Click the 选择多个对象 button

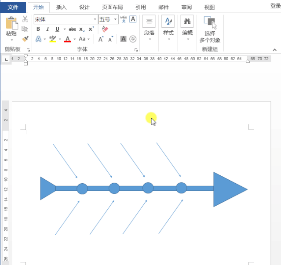(210, 29)
